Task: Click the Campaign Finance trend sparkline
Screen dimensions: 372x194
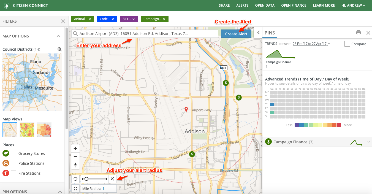Action: point(280,54)
